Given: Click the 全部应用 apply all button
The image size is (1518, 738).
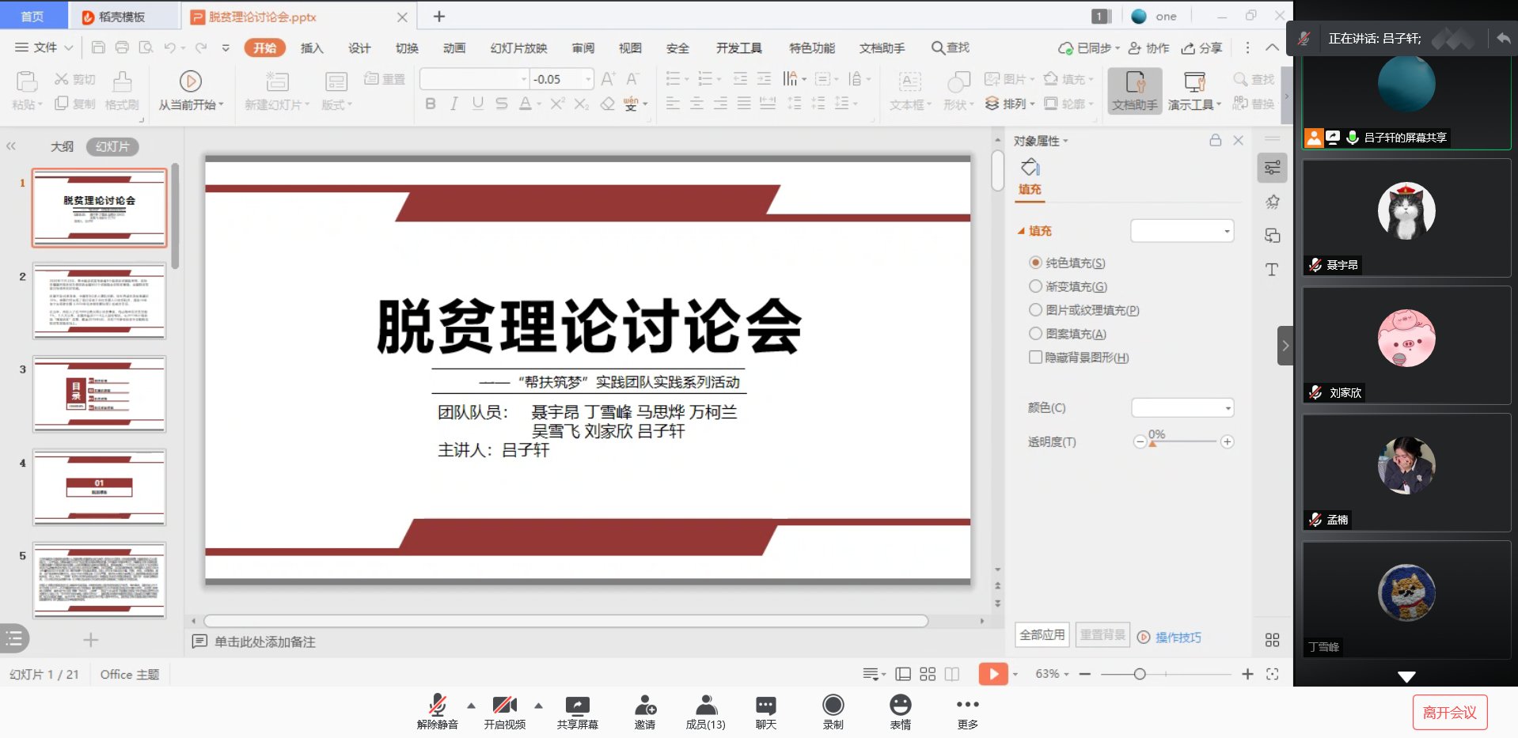Looking at the screenshot, I should [1042, 635].
